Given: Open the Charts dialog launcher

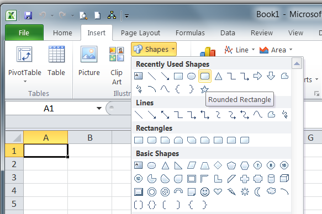Looking at the screenshot, I should point(316,94).
